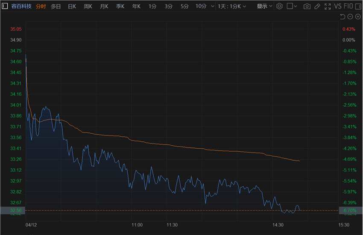Open the layout square icon

pos(290,6)
